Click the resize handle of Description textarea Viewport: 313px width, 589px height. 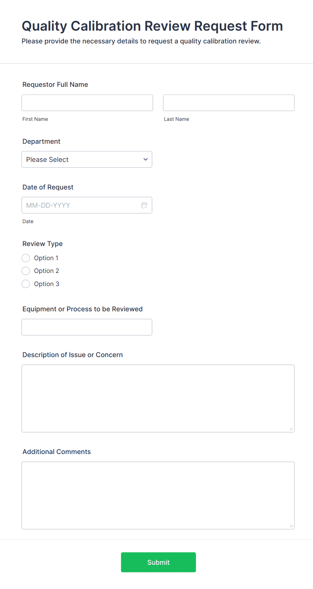(290, 428)
